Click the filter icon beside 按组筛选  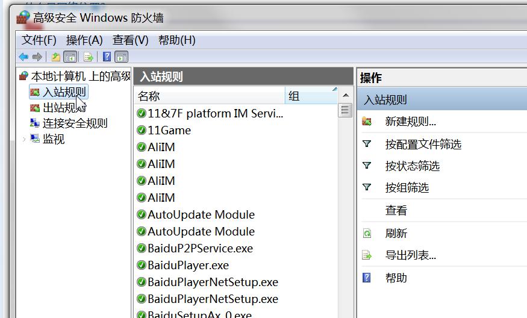(x=367, y=187)
